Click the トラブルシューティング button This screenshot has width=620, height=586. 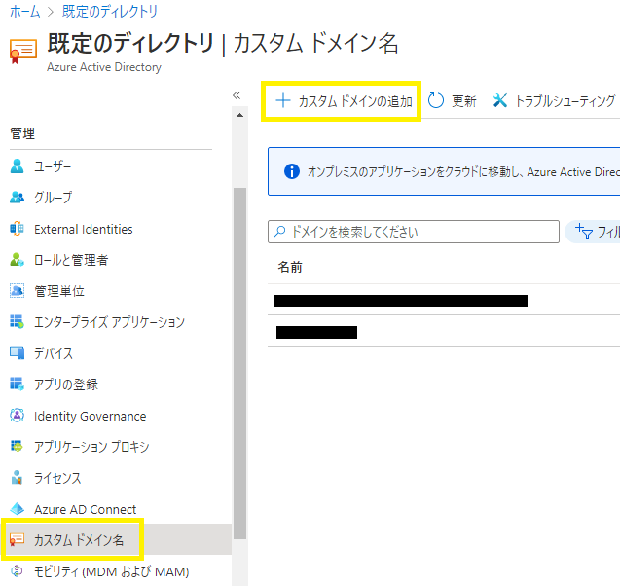coord(555,100)
